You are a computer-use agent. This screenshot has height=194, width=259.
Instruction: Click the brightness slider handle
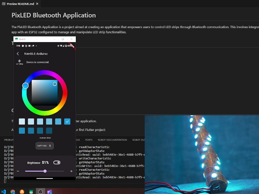[45, 171]
